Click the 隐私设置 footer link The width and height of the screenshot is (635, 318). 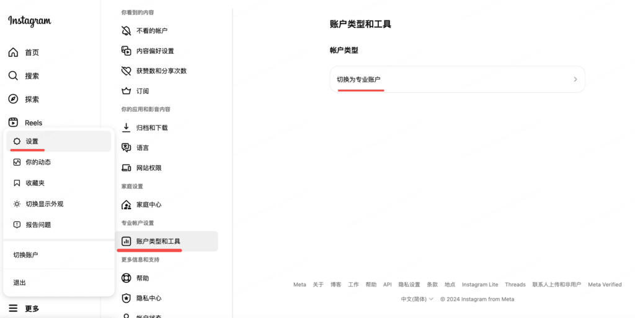coord(409,285)
